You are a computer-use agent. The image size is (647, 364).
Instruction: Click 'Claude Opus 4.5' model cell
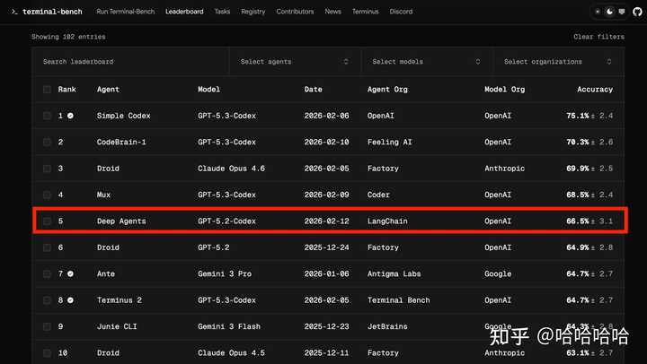click(x=231, y=353)
